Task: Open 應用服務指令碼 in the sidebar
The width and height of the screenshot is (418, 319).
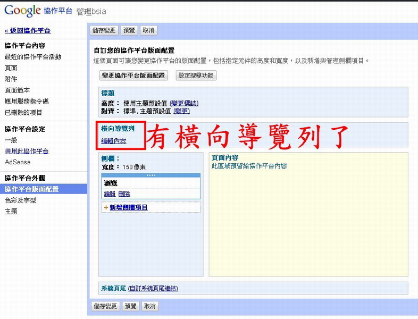Action: [x=27, y=101]
